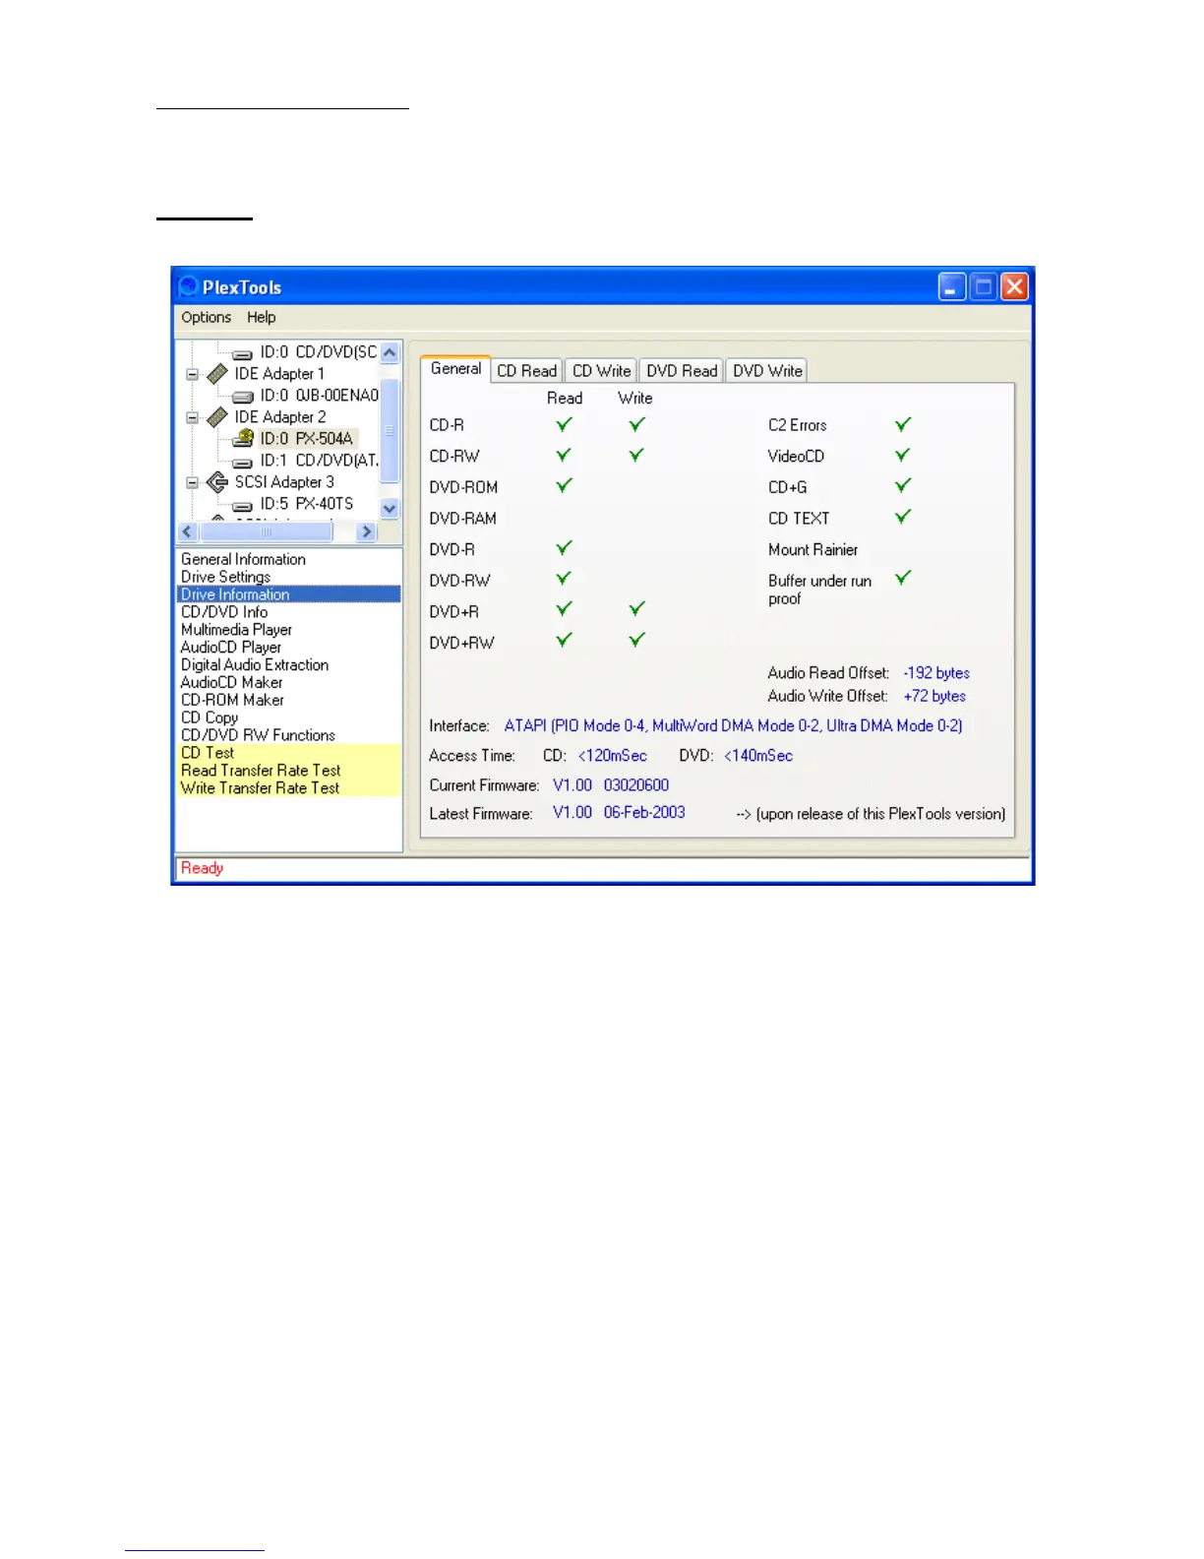
Task: Click the PlexTools title bar icon
Action: [x=188, y=286]
